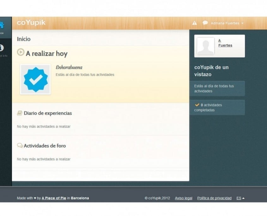Click the coYupik logo

point(31,22)
